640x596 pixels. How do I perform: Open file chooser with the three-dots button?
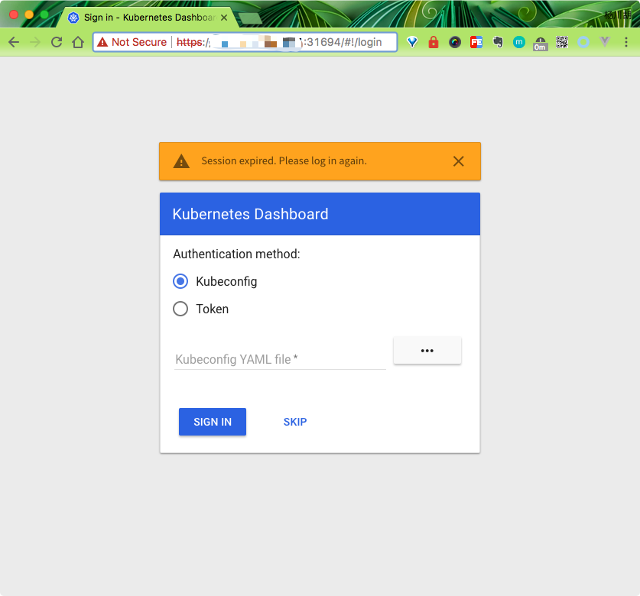click(427, 351)
